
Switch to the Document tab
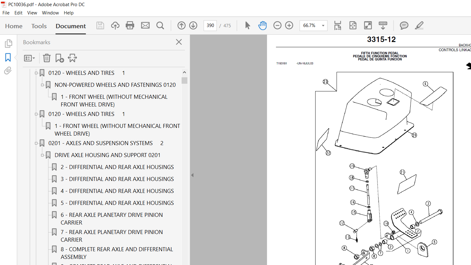coord(71,26)
